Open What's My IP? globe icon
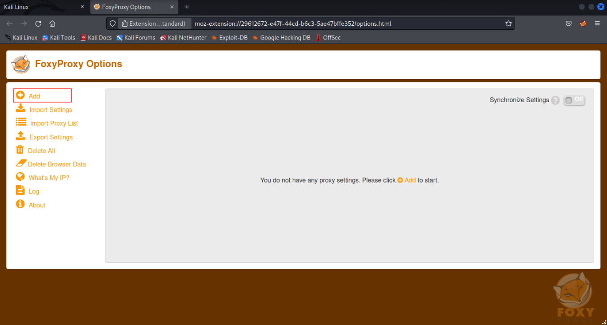The height and width of the screenshot is (325, 607). point(20,177)
